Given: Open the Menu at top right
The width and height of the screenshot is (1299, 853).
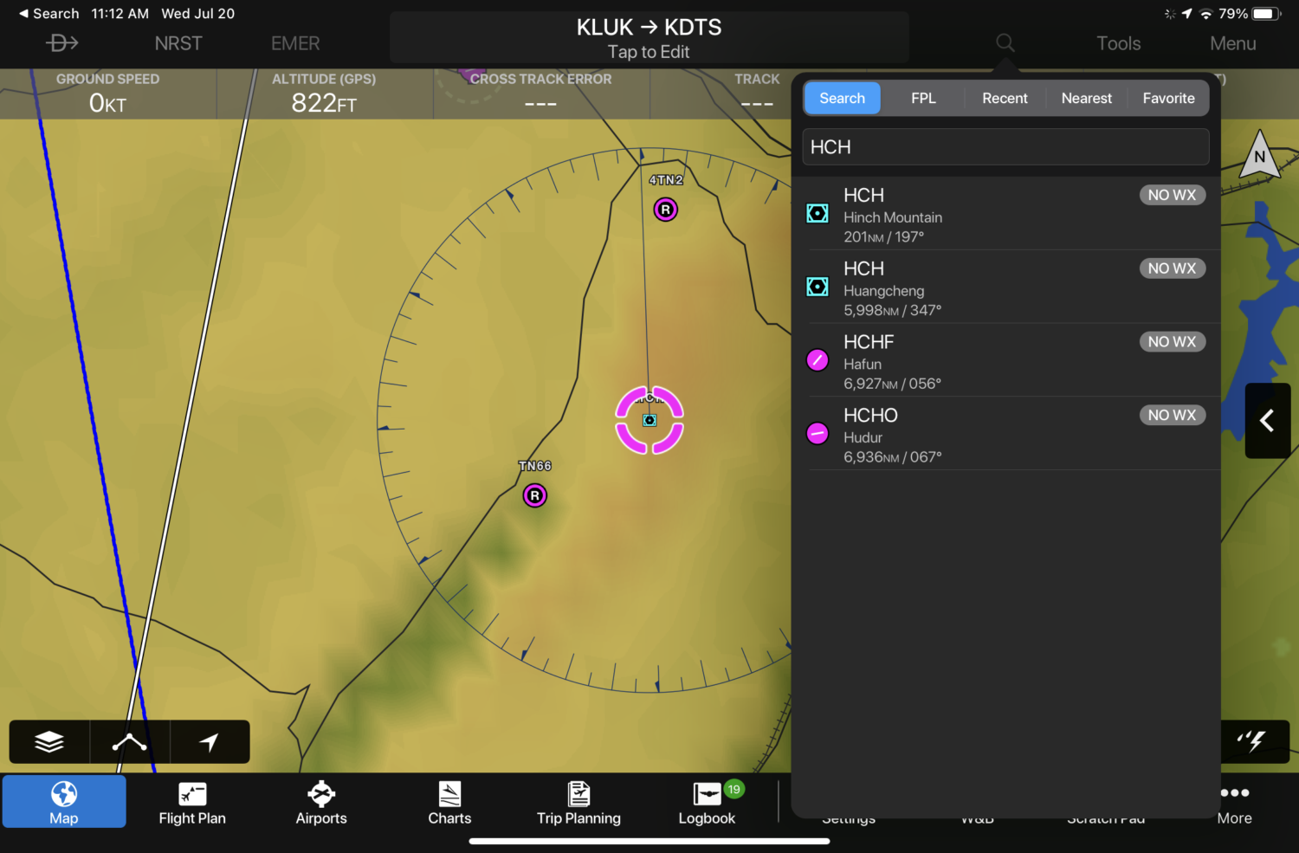Looking at the screenshot, I should pyautogui.click(x=1232, y=42).
